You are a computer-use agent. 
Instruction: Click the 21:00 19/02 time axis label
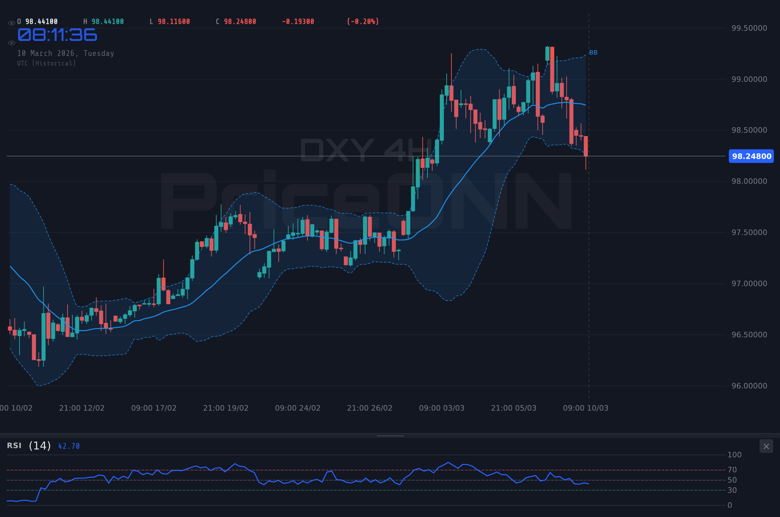(226, 408)
